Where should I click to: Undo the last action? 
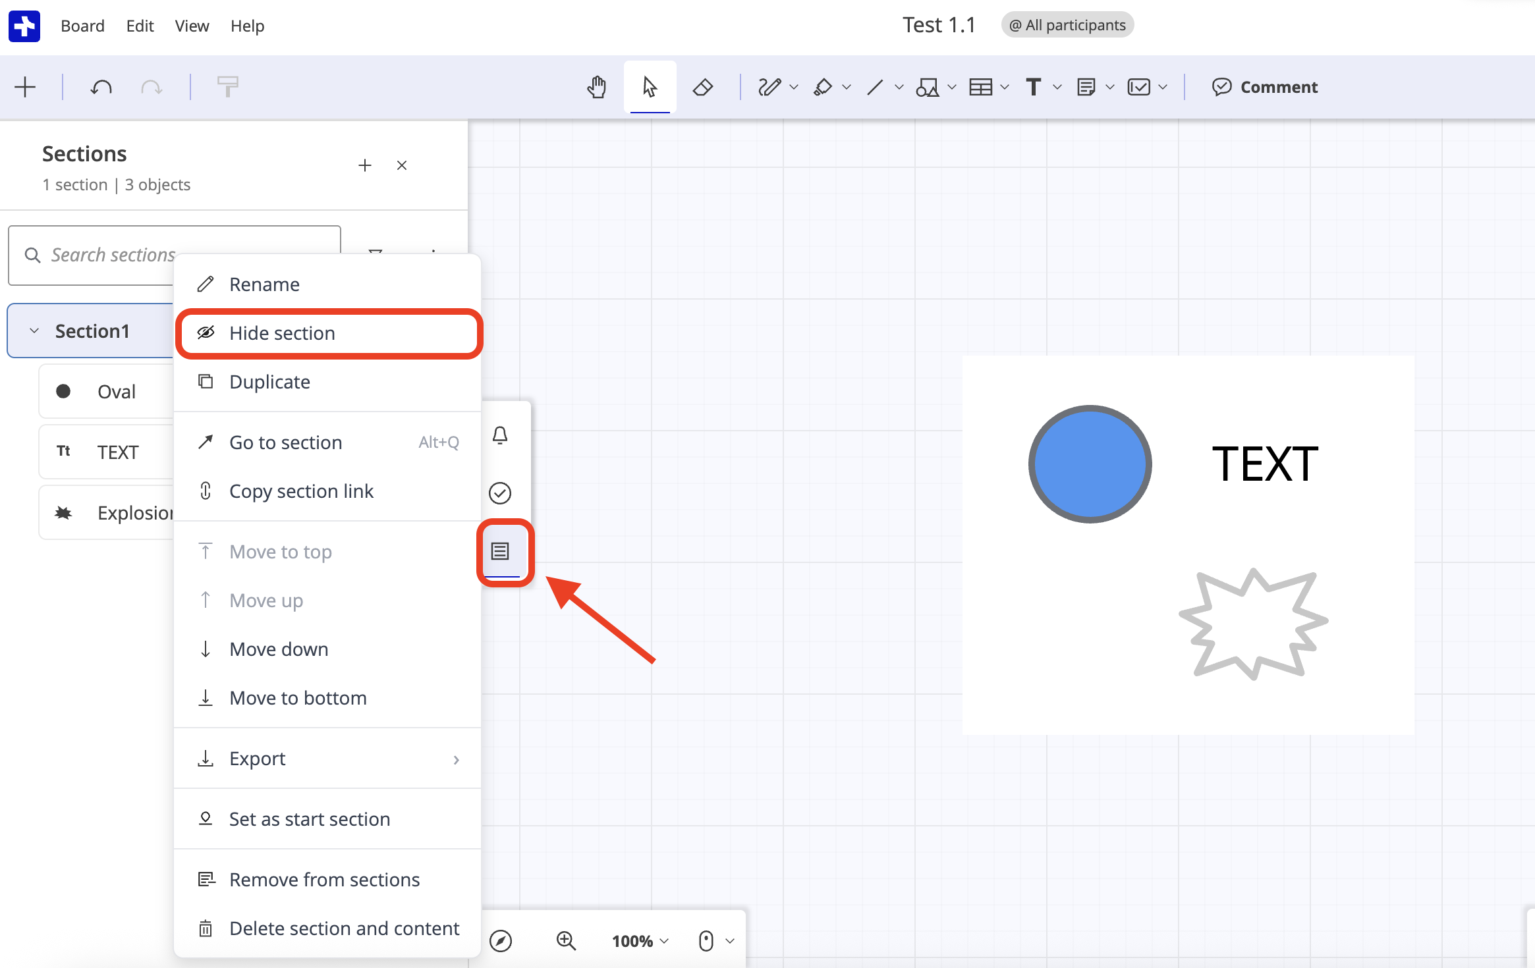tap(101, 87)
